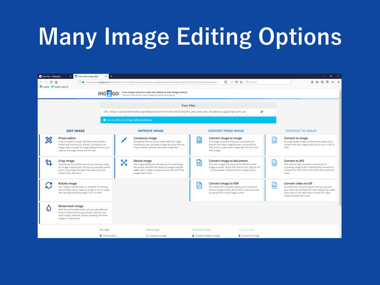Click the Suchen search field
Screen dimensions: 380x285
pos(268,82)
